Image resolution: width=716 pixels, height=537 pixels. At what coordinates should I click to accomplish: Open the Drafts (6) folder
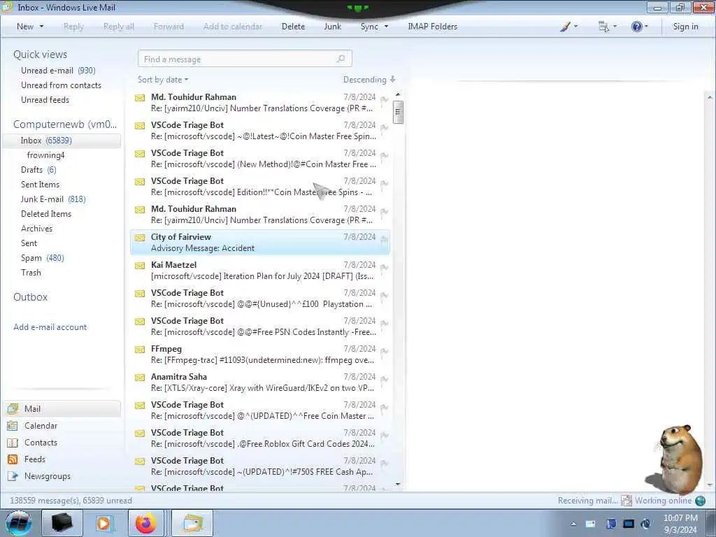[38, 170]
